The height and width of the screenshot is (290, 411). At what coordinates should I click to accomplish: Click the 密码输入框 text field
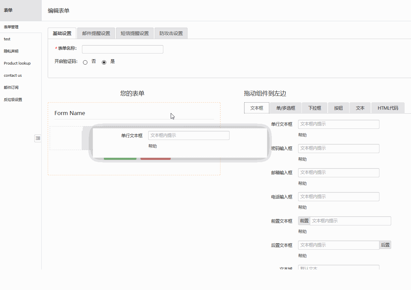pos(338,148)
